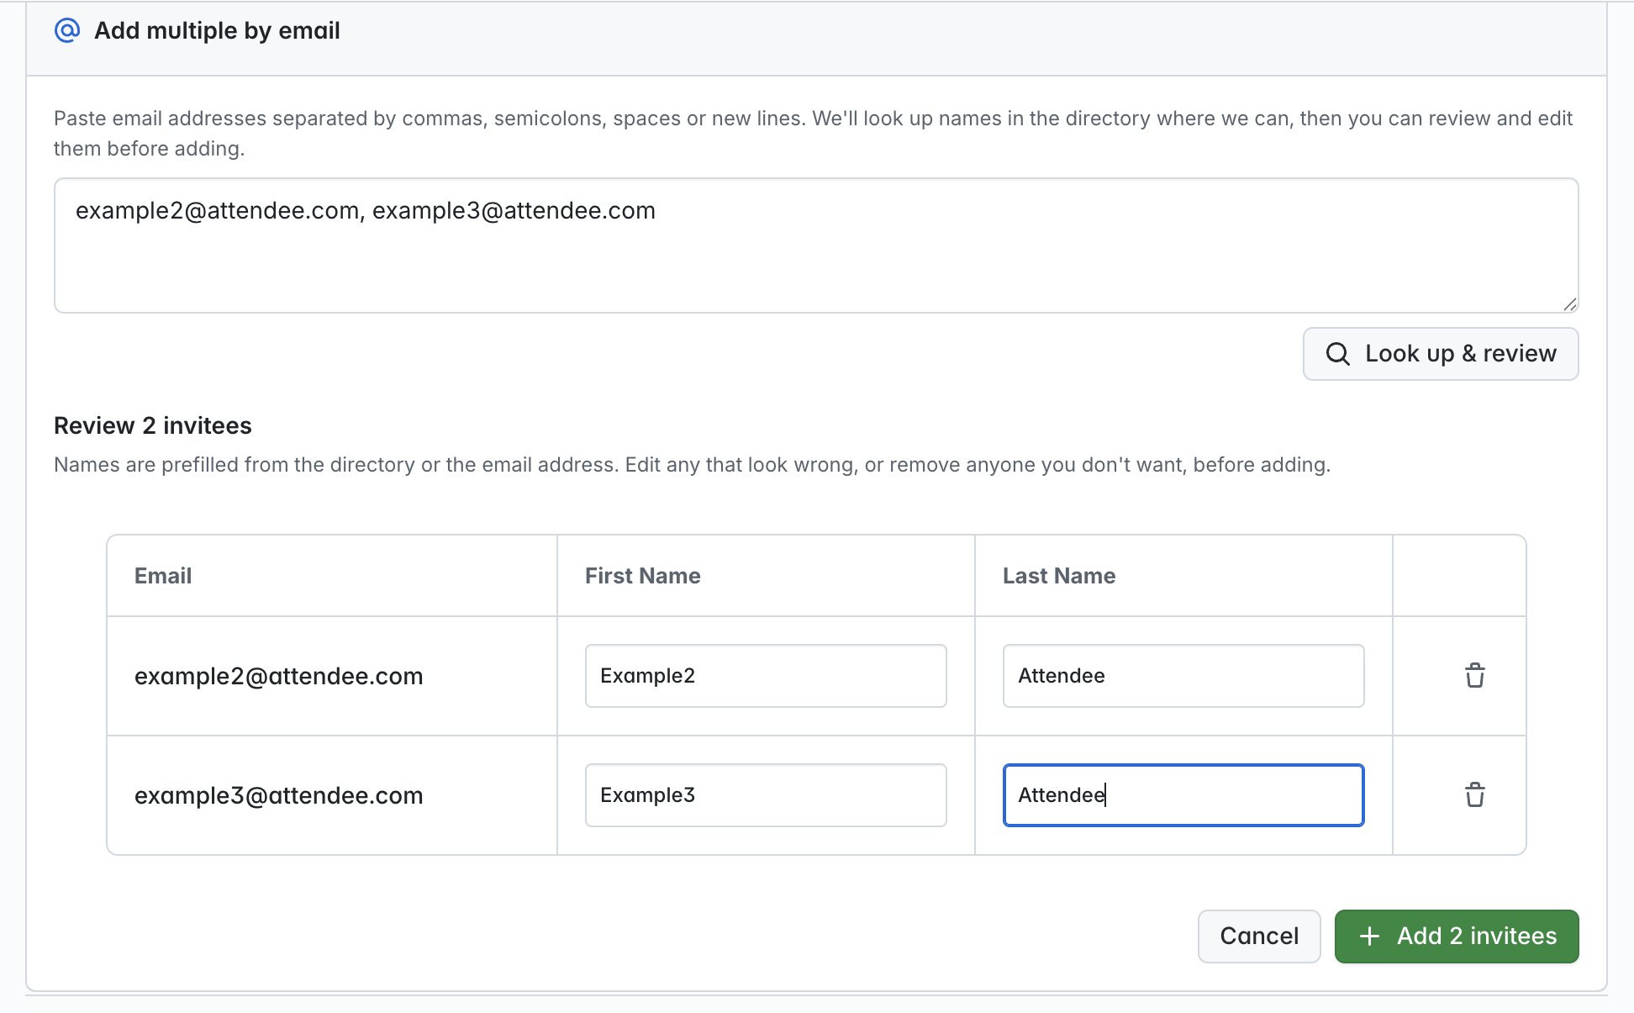Select the Last Name column header
The height and width of the screenshot is (1013, 1634).
(x=1059, y=576)
